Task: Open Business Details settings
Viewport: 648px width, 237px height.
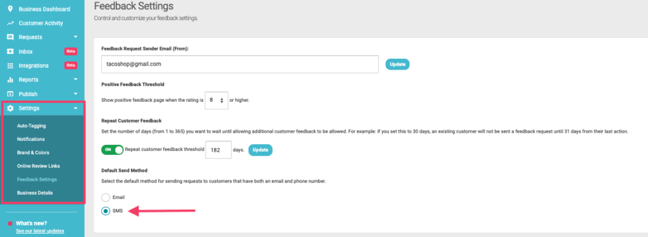Action: [35, 193]
